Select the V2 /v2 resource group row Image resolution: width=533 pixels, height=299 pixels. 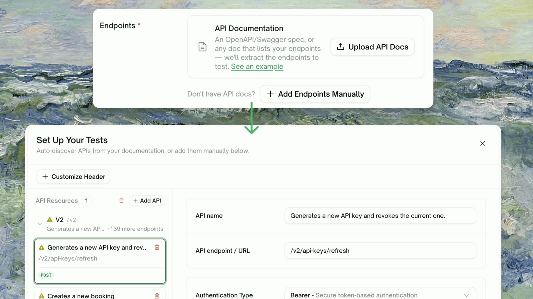pyautogui.click(x=100, y=224)
